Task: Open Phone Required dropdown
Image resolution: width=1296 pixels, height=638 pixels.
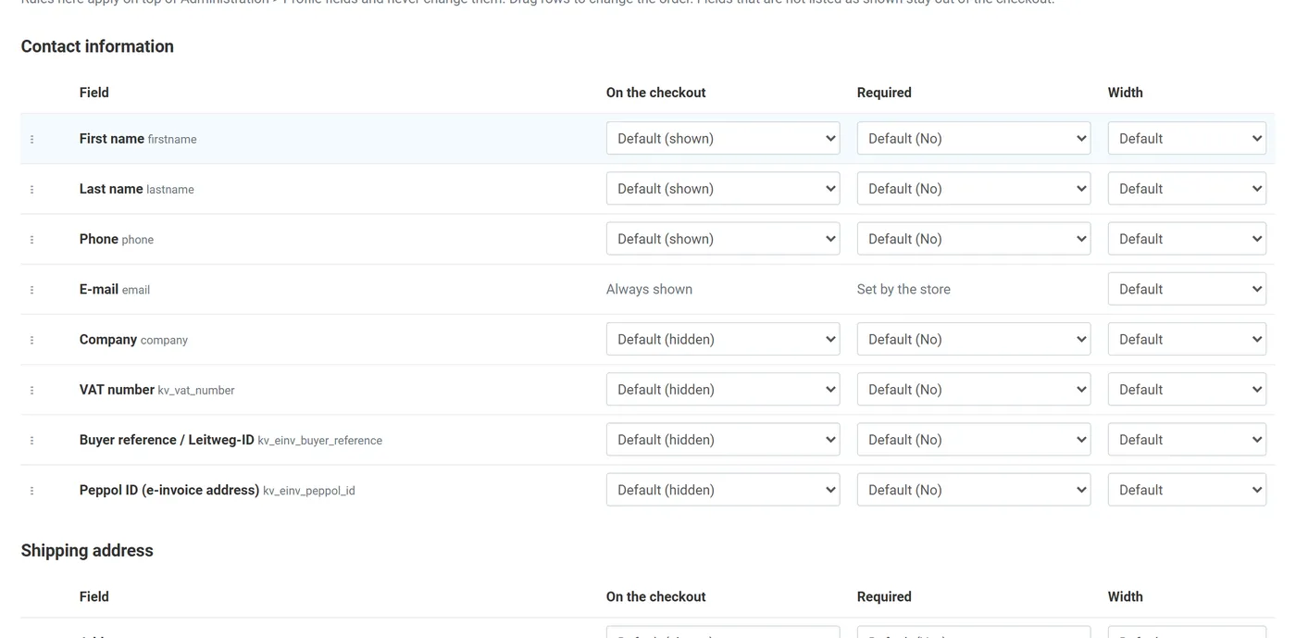Action: click(974, 238)
